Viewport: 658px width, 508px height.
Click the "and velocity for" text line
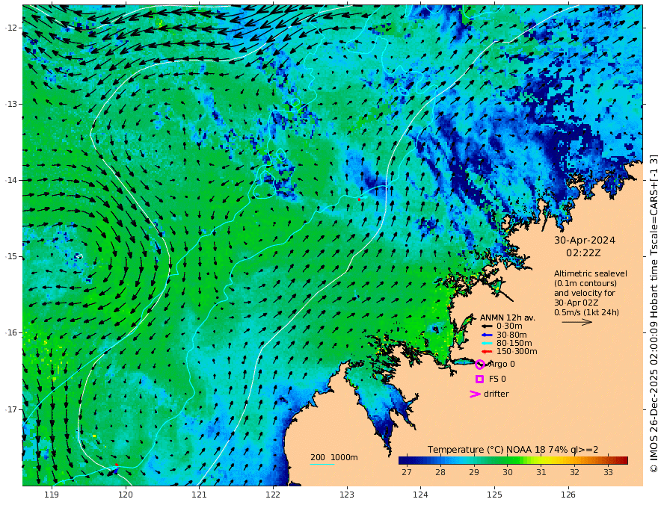pos(585,293)
